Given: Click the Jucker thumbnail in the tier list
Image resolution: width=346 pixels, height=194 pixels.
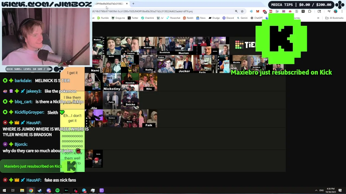Looking at the screenshot, I should coord(184,64).
